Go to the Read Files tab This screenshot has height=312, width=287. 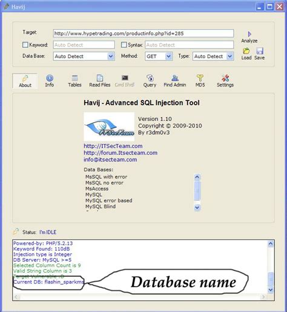point(100,81)
